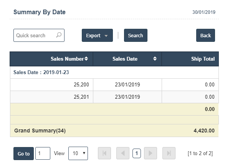Click the page number input box

[43, 153]
